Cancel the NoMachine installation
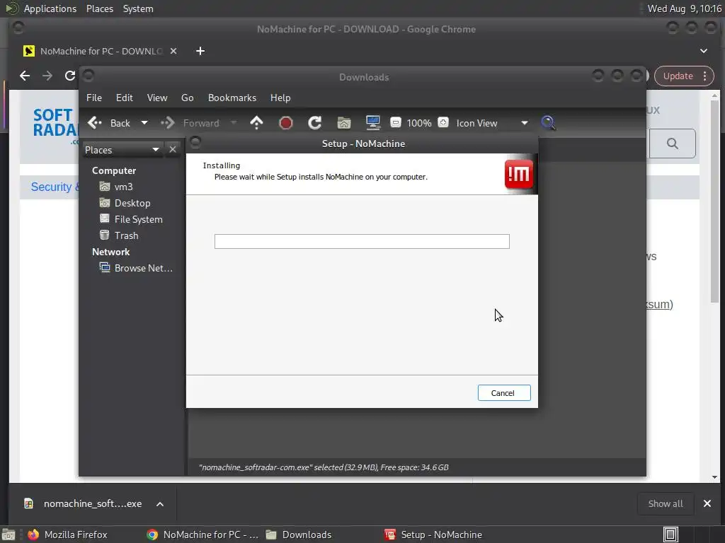The width and height of the screenshot is (725, 543). 503,393
